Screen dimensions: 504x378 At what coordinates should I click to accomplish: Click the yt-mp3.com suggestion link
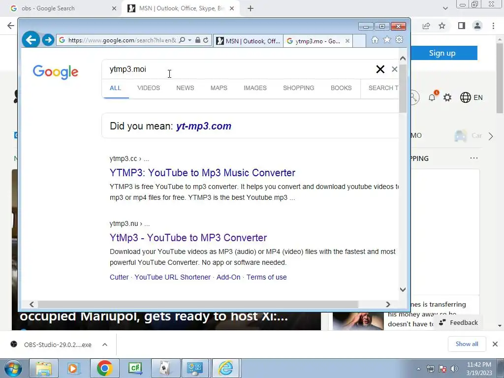pos(203,126)
